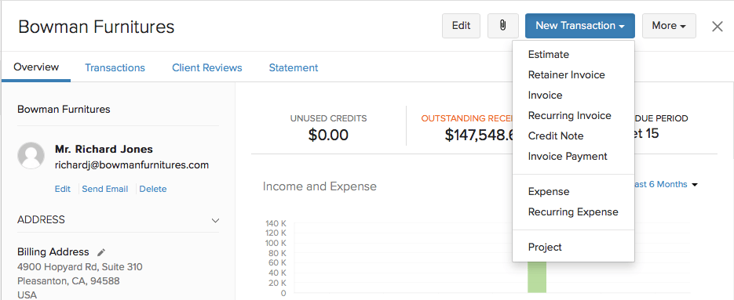Click the Delete contact link
The height and width of the screenshot is (300, 734).
click(153, 189)
